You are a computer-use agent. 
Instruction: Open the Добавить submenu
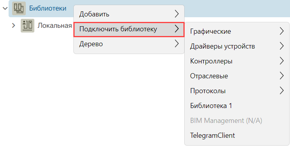(129, 14)
